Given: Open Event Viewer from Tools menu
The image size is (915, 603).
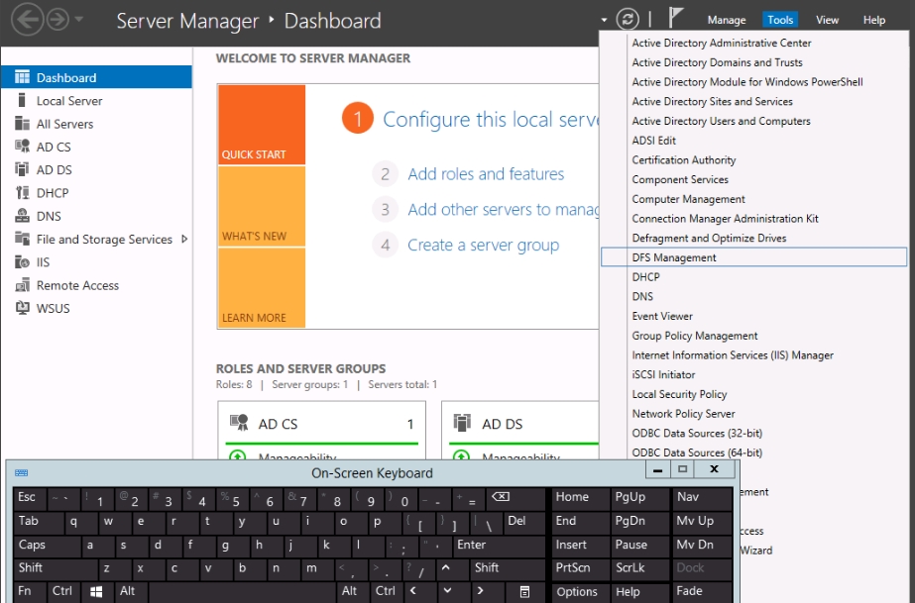Looking at the screenshot, I should [754, 317].
